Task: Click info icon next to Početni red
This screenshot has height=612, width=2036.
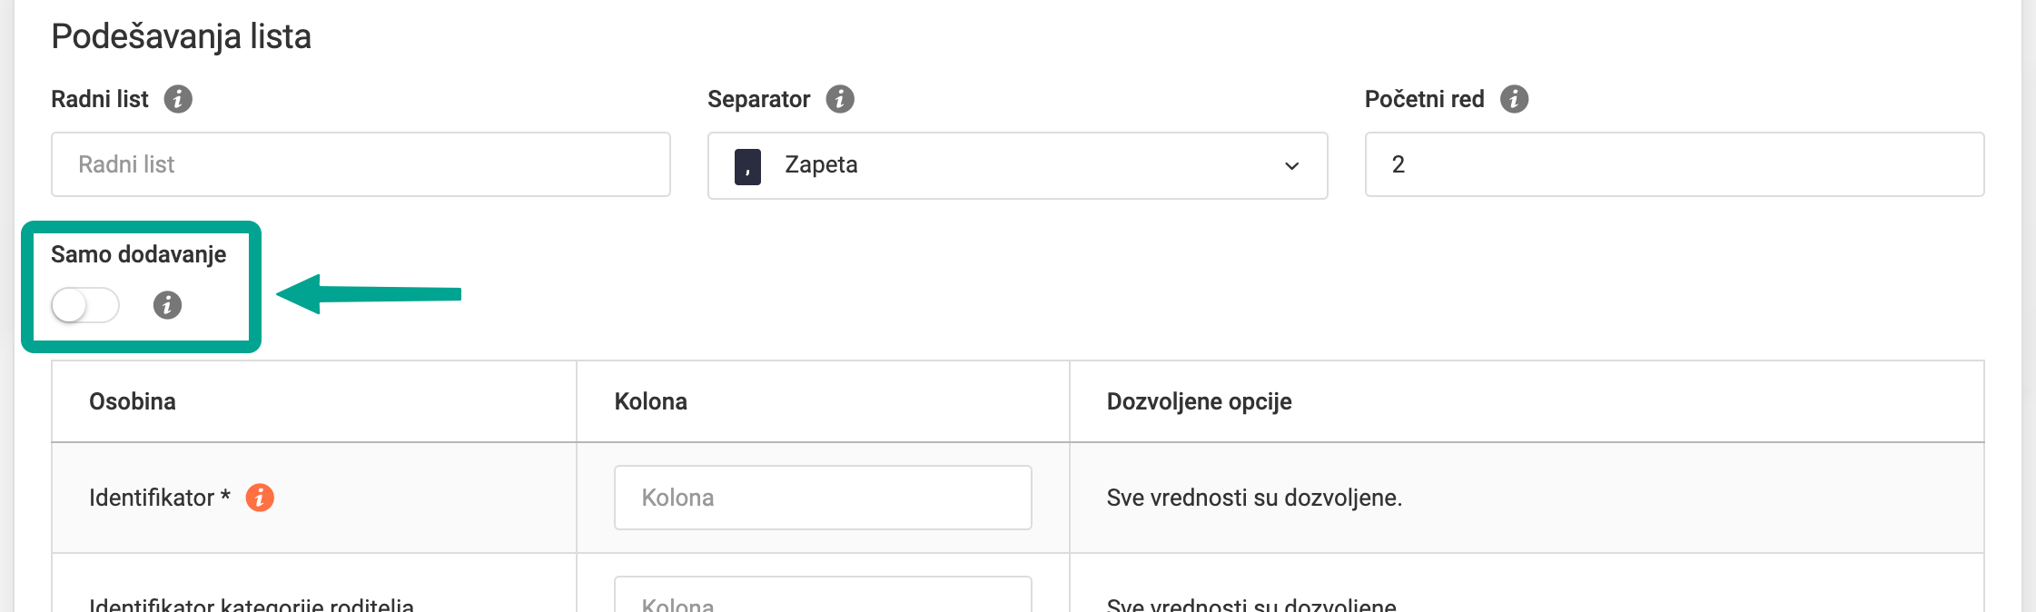Action: point(1514,99)
